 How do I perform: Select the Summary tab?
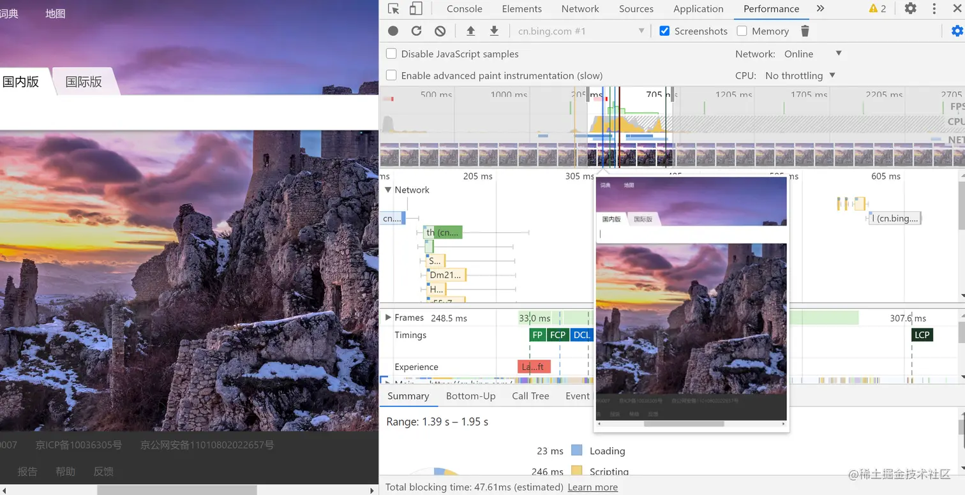tap(408, 396)
